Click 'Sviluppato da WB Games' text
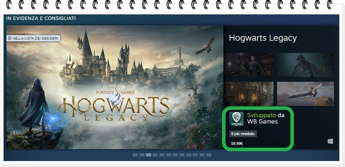Screen dimensions: 345x167 (266, 118)
